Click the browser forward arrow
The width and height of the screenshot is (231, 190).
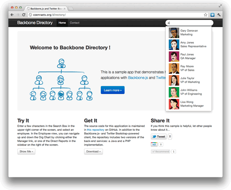(x=18, y=15)
